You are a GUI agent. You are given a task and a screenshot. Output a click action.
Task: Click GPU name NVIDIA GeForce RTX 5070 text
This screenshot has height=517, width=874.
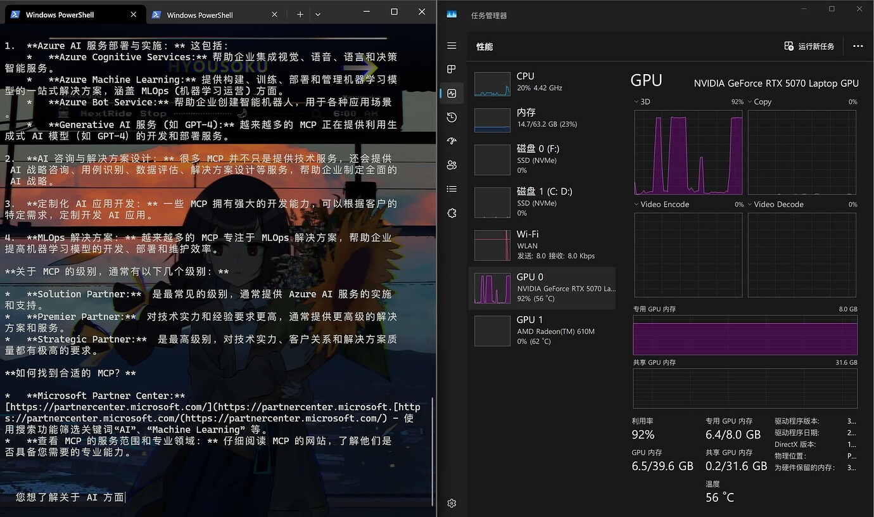pyautogui.click(x=776, y=84)
